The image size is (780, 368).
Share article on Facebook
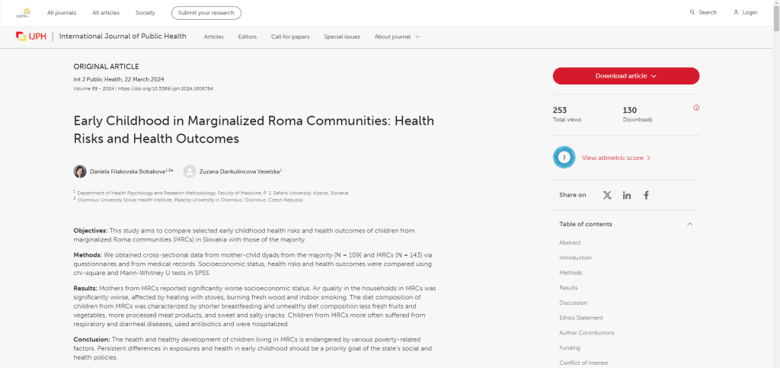[646, 195]
